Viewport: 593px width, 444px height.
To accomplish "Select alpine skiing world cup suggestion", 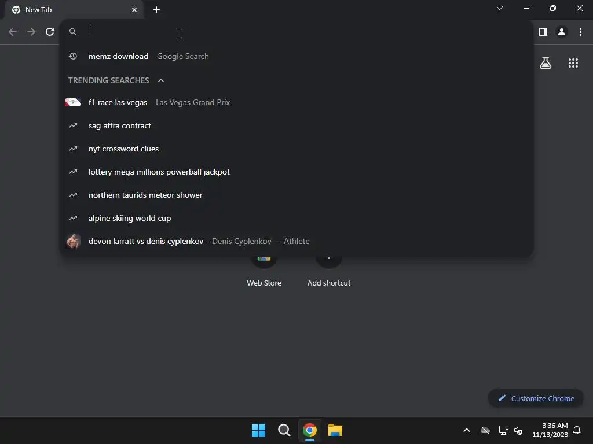I will (x=297, y=218).
